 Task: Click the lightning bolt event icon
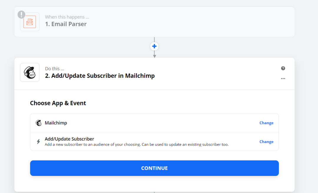click(x=38, y=142)
